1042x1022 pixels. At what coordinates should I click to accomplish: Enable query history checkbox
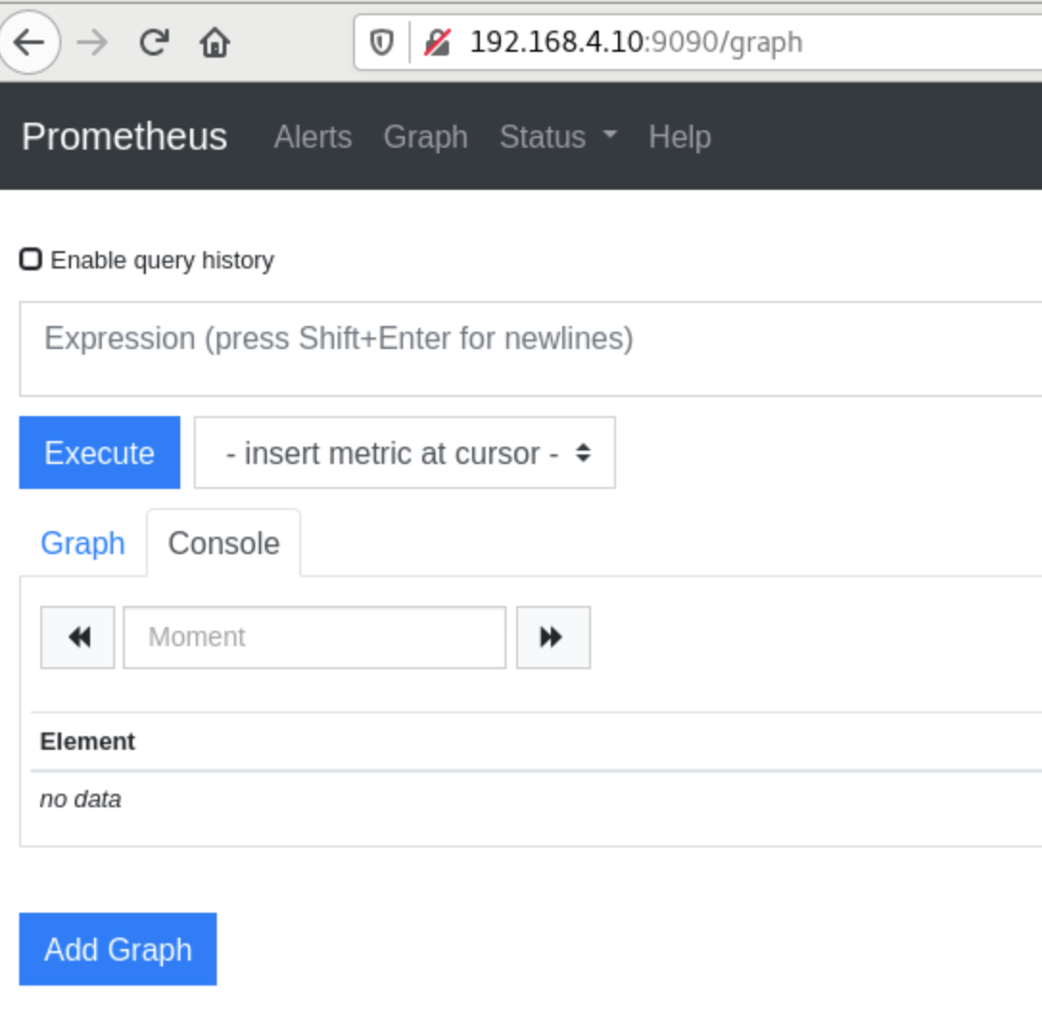pos(31,259)
